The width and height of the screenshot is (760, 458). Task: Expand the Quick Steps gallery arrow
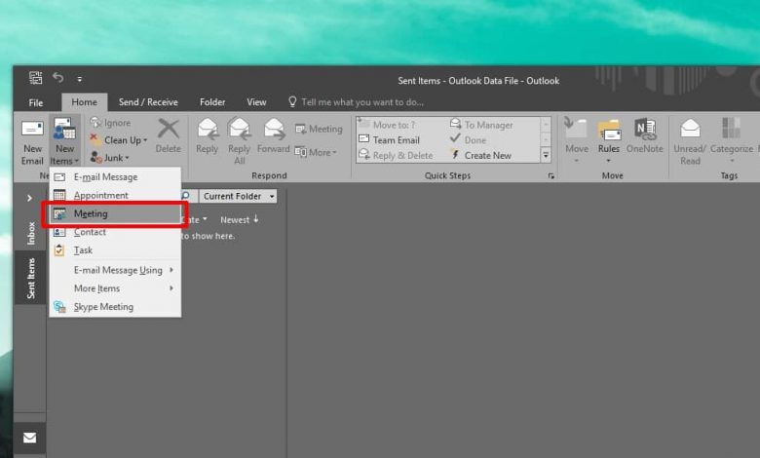coord(546,155)
